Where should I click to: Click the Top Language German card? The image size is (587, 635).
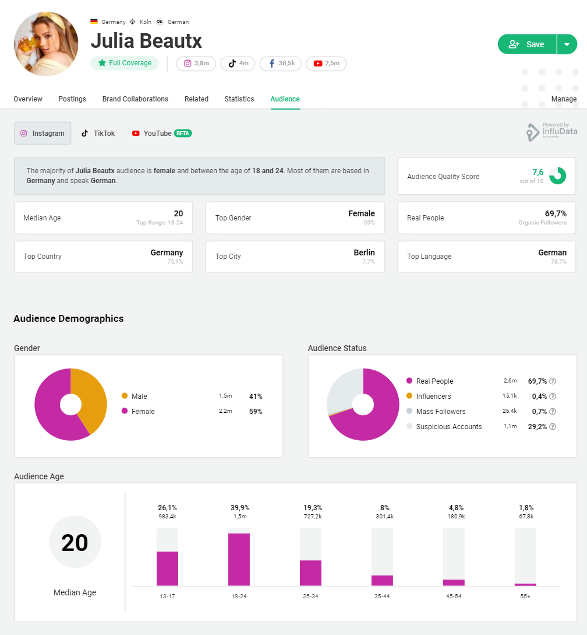[x=487, y=257]
